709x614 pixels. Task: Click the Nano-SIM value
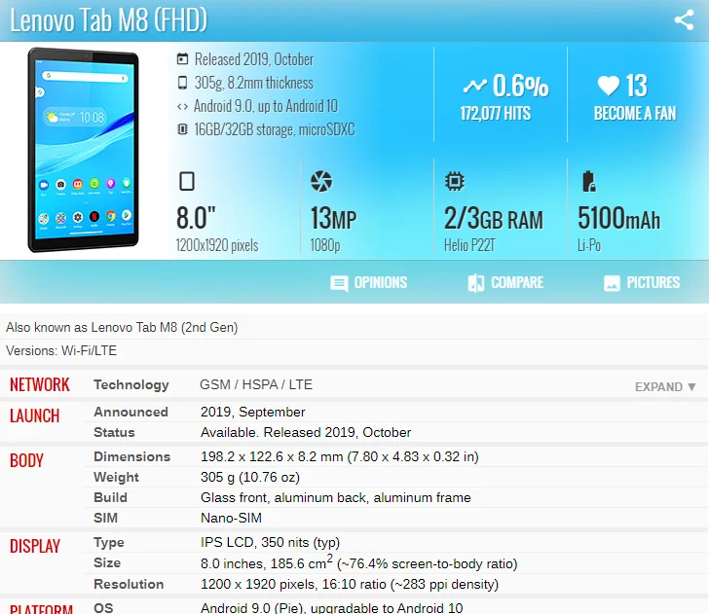[x=231, y=518]
